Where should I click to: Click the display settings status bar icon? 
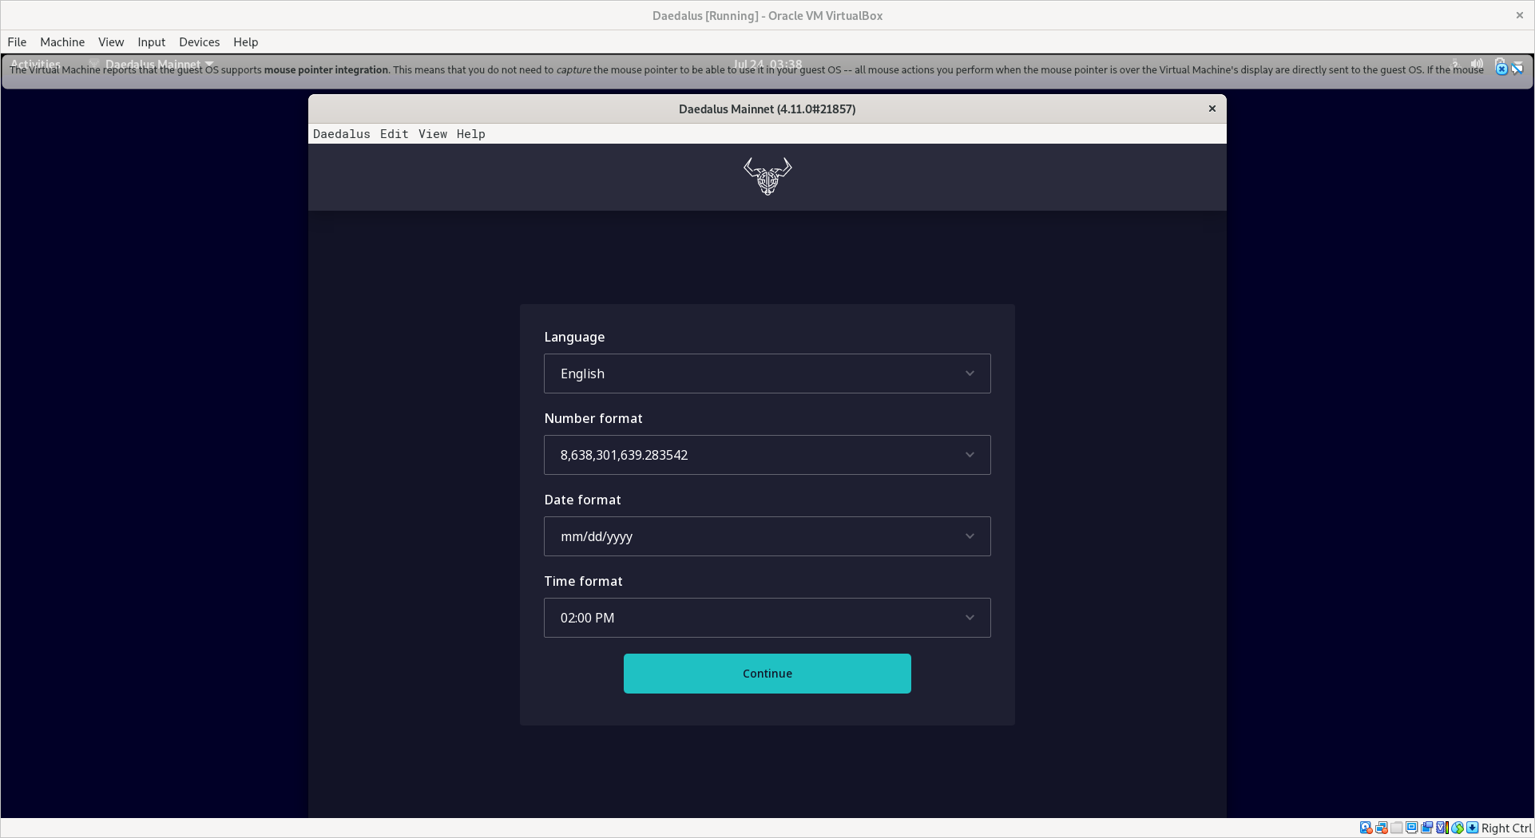pyautogui.click(x=1412, y=828)
